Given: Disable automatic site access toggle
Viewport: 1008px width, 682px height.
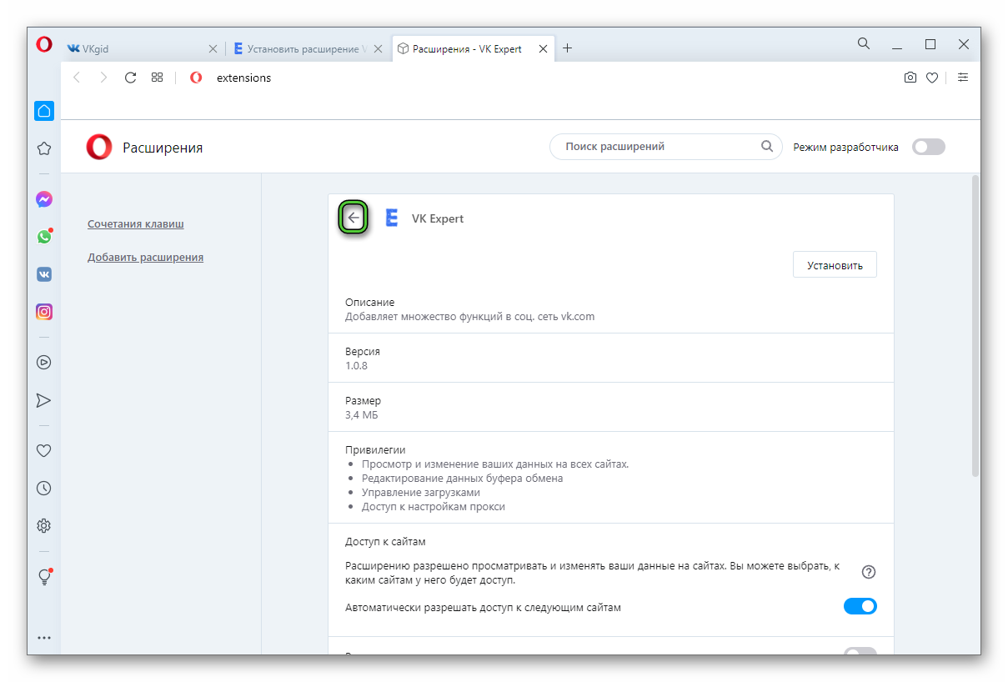Looking at the screenshot, I should 860,606.
